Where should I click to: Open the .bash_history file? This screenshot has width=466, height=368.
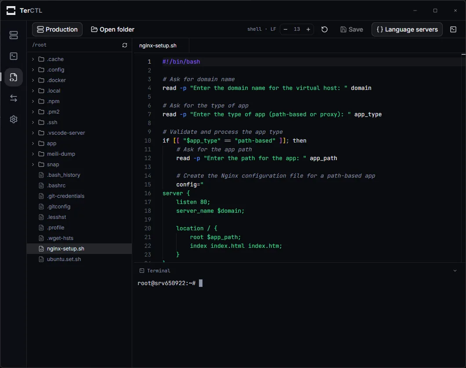tap(79, 175)
